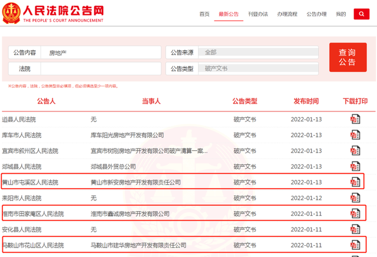Download PDF for 宜宾市叙州区人民法院 row
377x257 pixels.
tap(355, 151)
